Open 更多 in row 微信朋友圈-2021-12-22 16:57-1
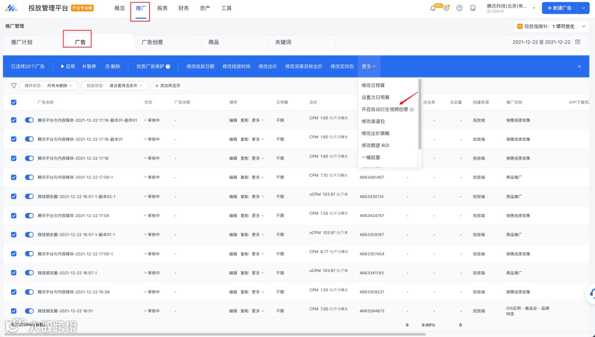The width and height of the screenshot is (595, 337). point(258,273)
